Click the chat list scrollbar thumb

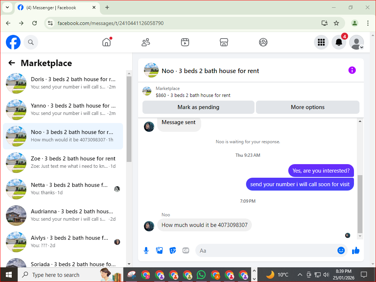pos(129,119)
